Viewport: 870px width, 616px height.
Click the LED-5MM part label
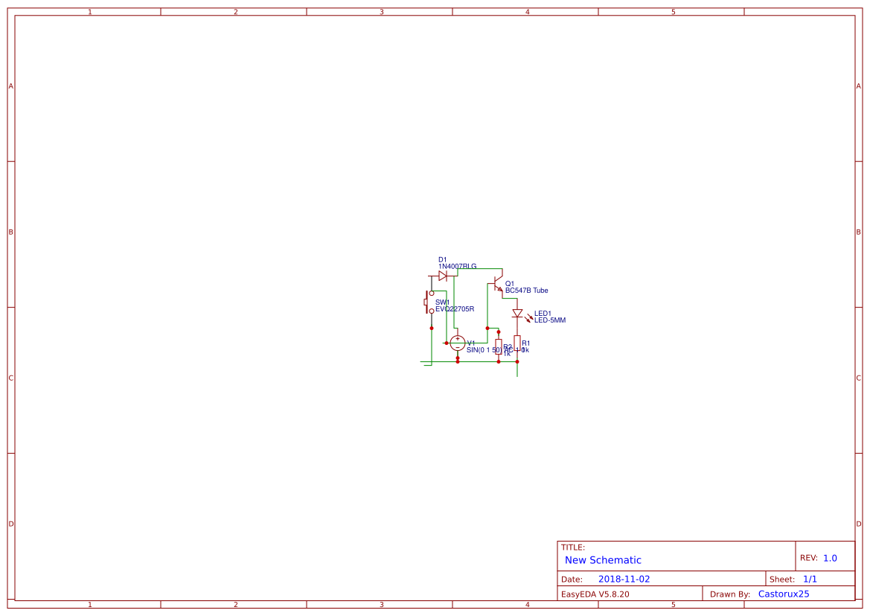coord(550,320)
